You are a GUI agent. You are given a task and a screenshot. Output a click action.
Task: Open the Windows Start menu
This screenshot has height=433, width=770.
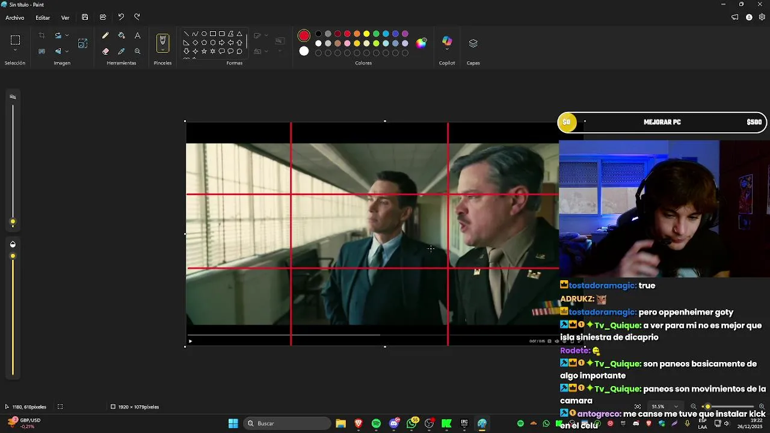pyautogui.click(x=233, y=423)
